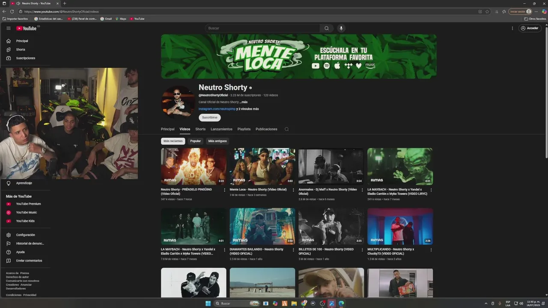Click the Acceder sign-in button
Screen dimensions: 548x308
coord(530,28)
